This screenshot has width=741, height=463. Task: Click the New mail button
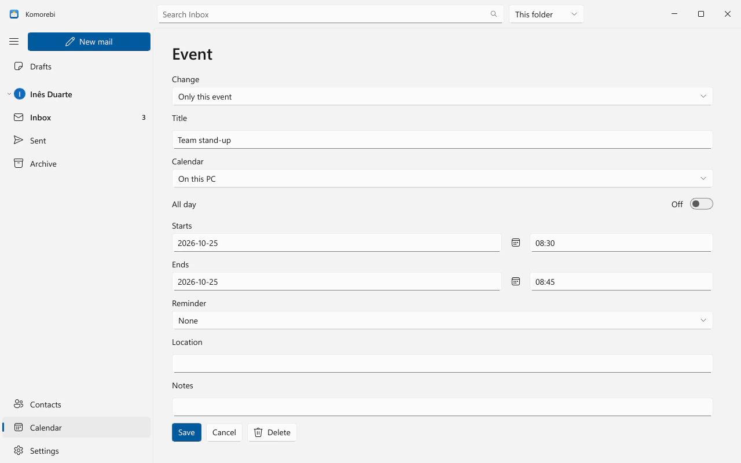(x=89, y=42)
